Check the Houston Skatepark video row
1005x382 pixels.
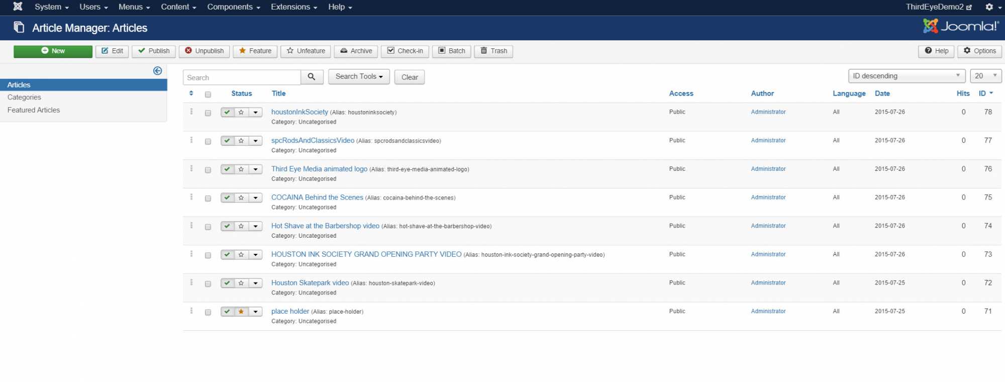(208, 284)
